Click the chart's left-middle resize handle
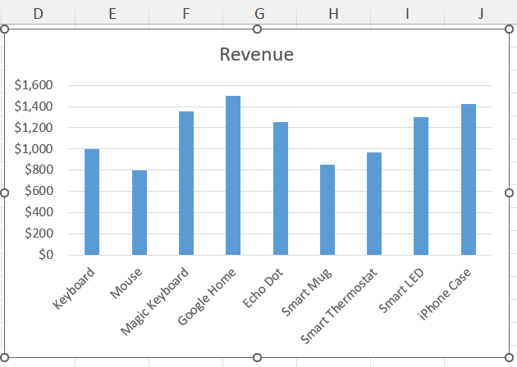 [5, 193]
